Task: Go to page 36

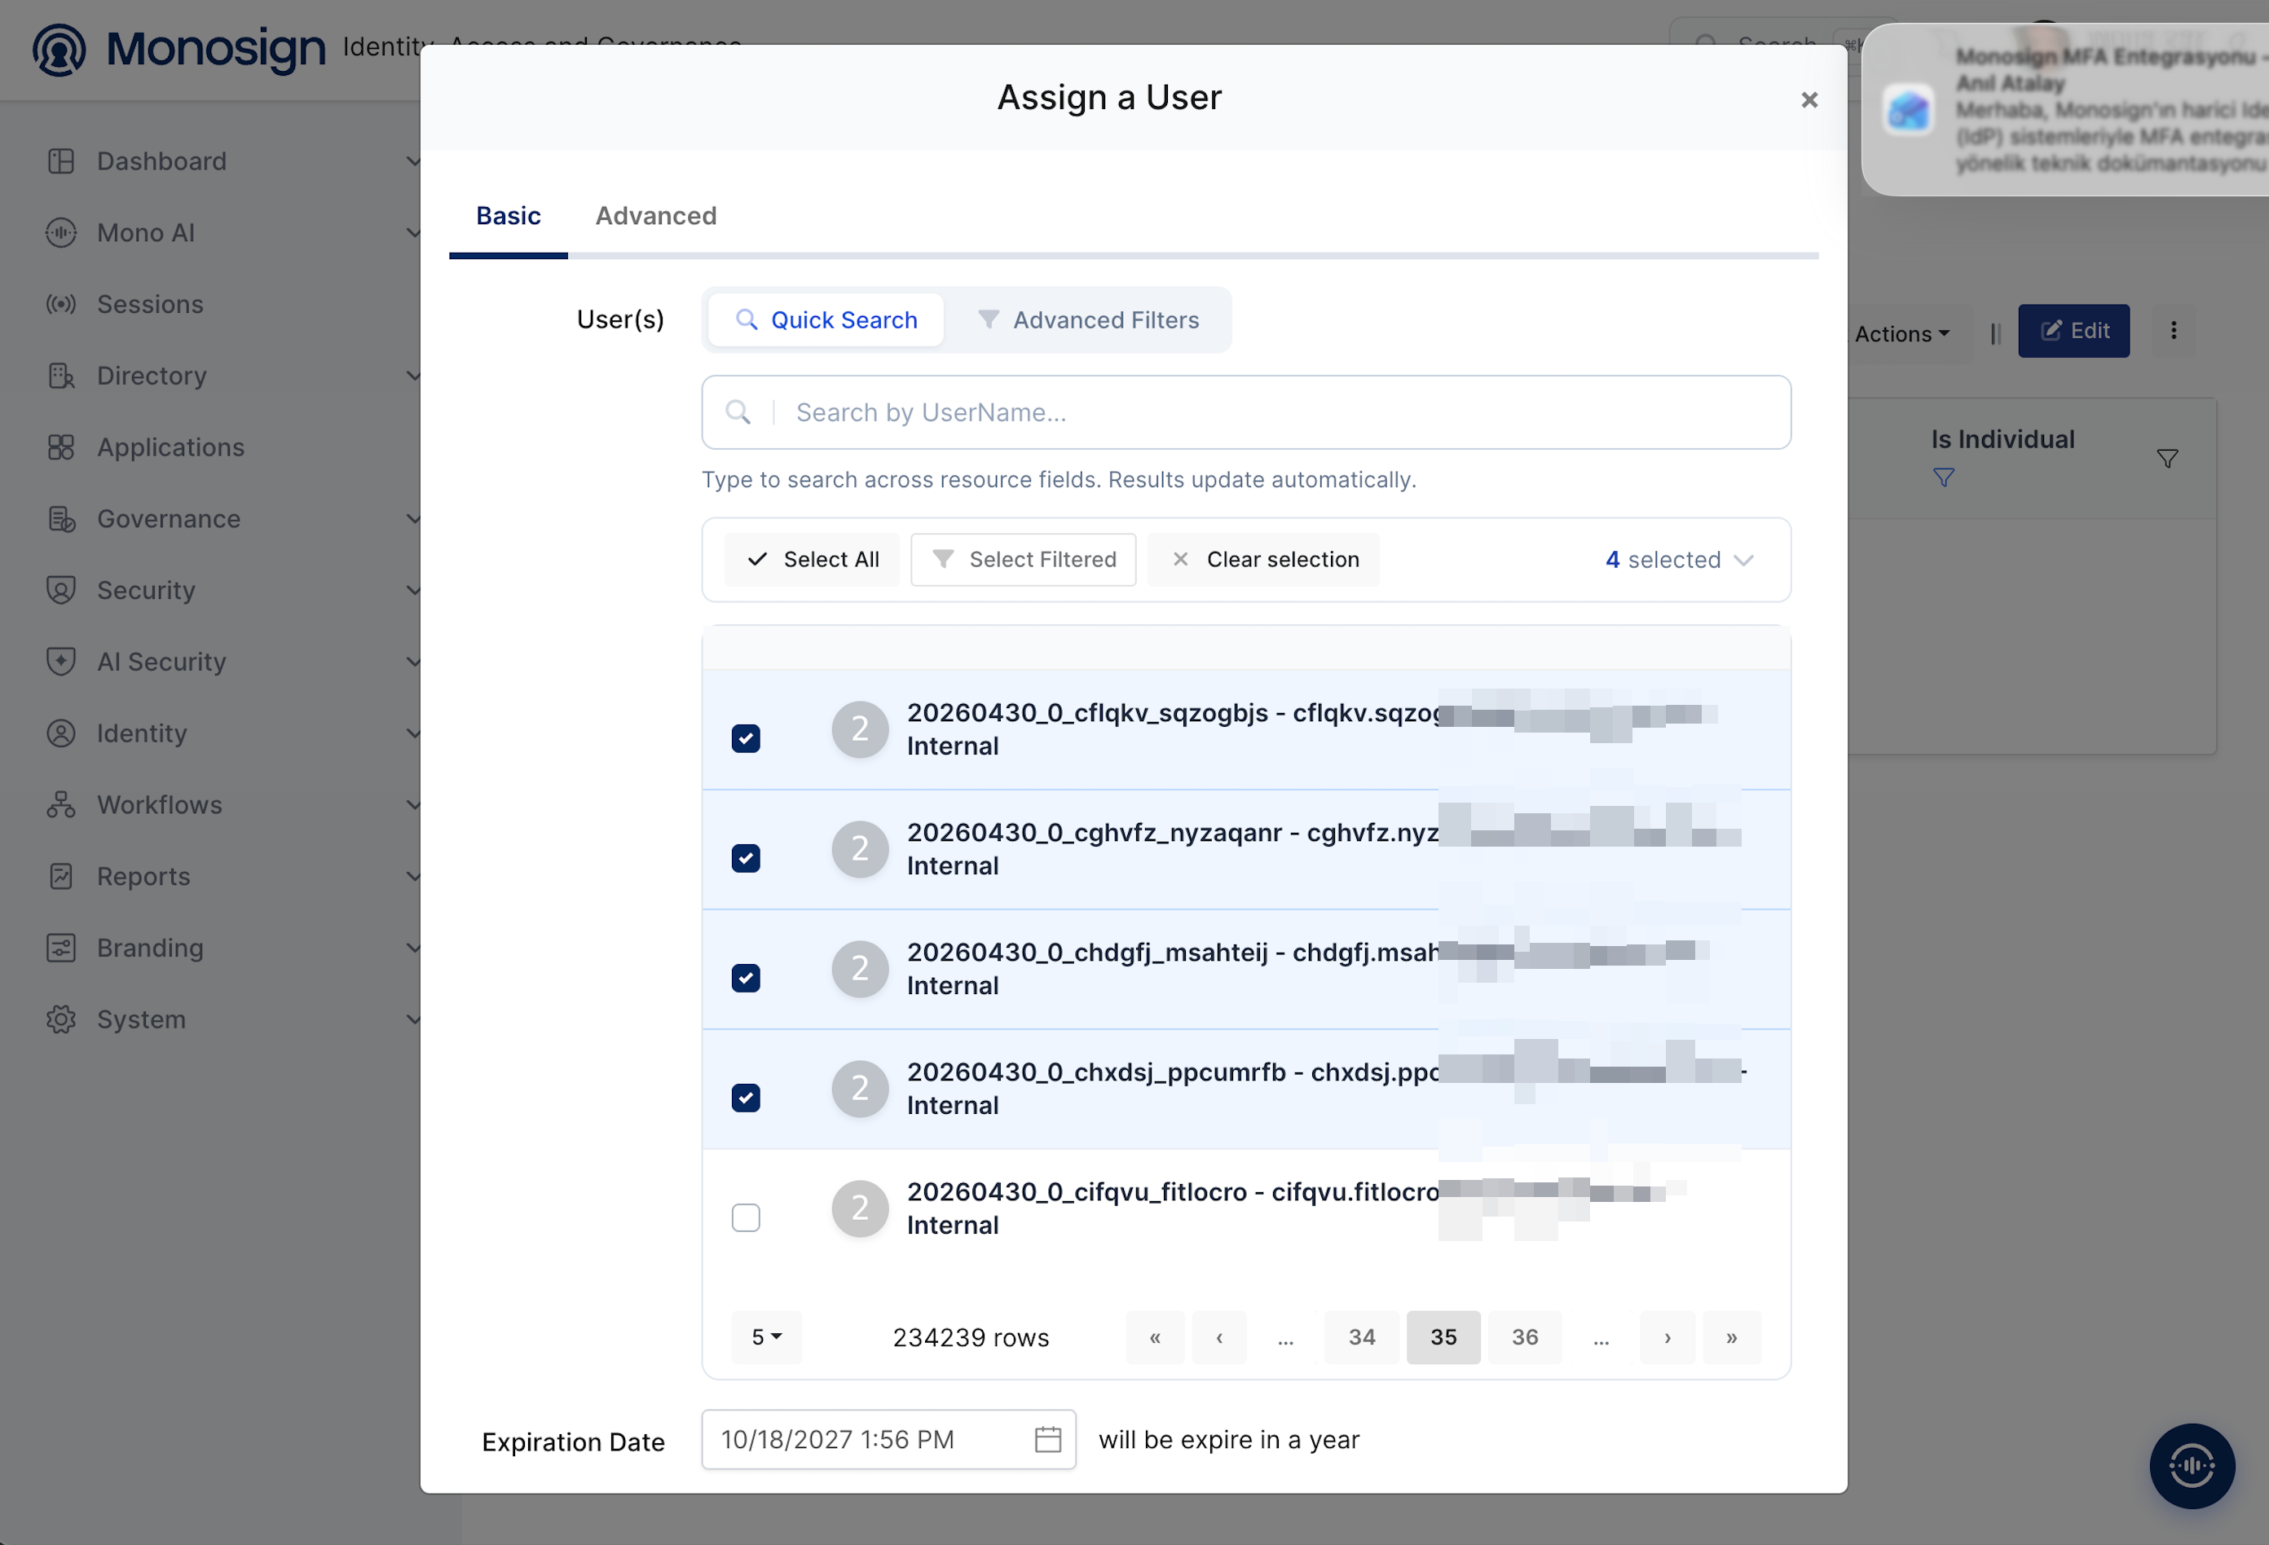Action: tap(1524, 1336)
